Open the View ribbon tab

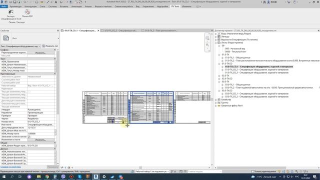tap(138, 6)
